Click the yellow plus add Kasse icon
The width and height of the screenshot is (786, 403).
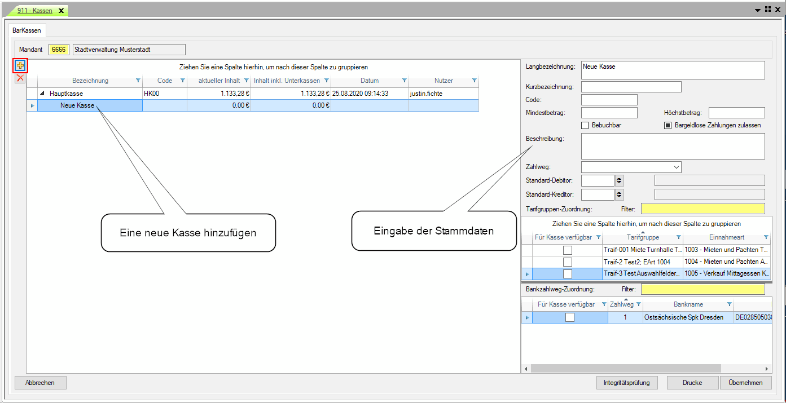click(x=20, y=65)
